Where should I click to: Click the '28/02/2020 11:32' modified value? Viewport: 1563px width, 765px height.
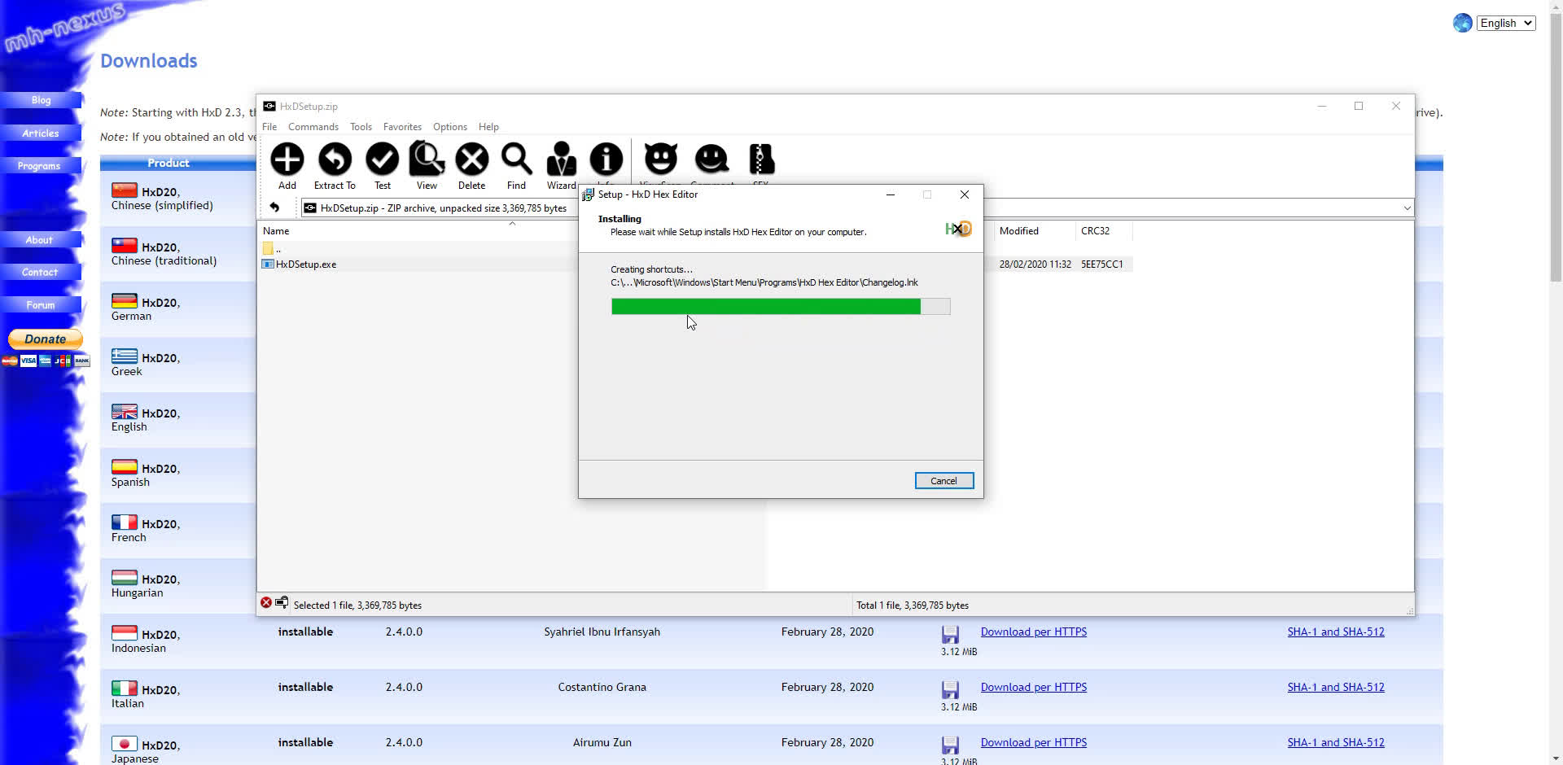[x=1035, y=264]
